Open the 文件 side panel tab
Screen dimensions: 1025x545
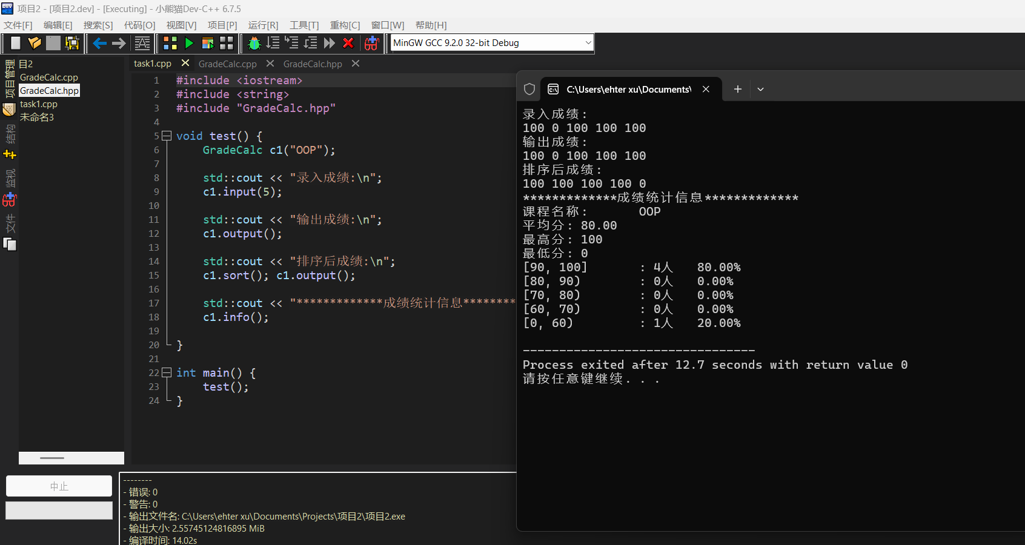pyautogui.click(x=10, y=223)
